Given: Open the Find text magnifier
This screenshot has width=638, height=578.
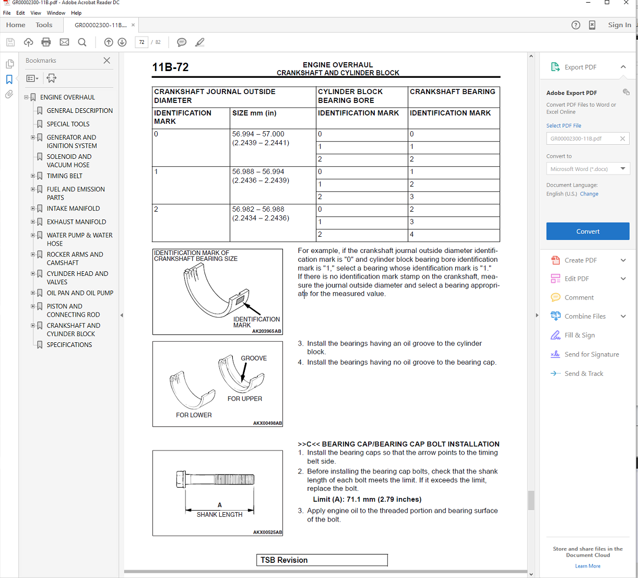Looking at the screenshot, I should click(x=82, y=42).
